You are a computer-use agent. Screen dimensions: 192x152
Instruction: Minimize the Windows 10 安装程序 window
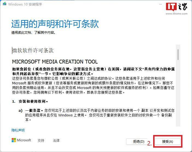tap(160, 4)
